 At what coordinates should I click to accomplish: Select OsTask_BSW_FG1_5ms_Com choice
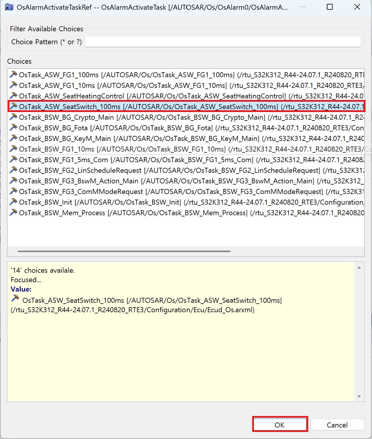coord(186,160)
